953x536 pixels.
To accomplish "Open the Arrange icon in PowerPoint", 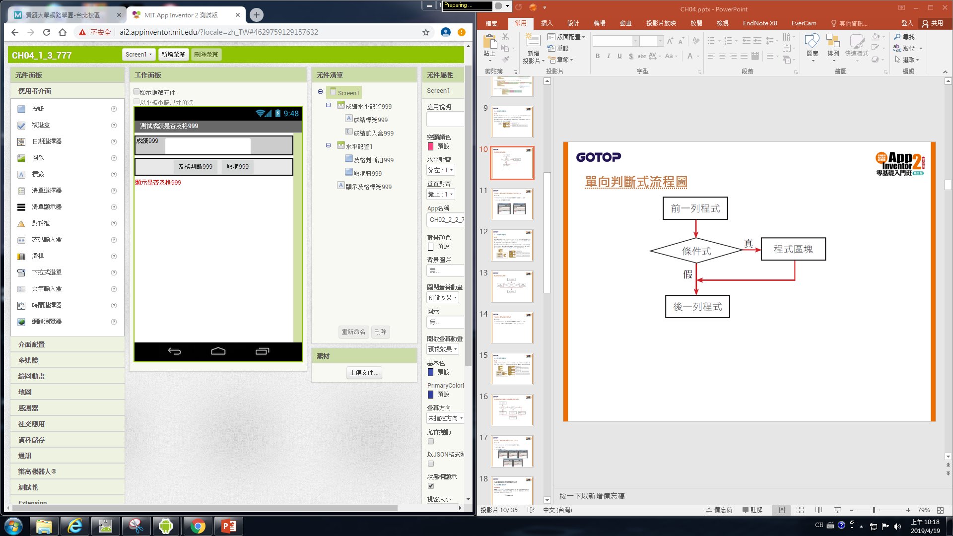I will click(x=833, y=42).
